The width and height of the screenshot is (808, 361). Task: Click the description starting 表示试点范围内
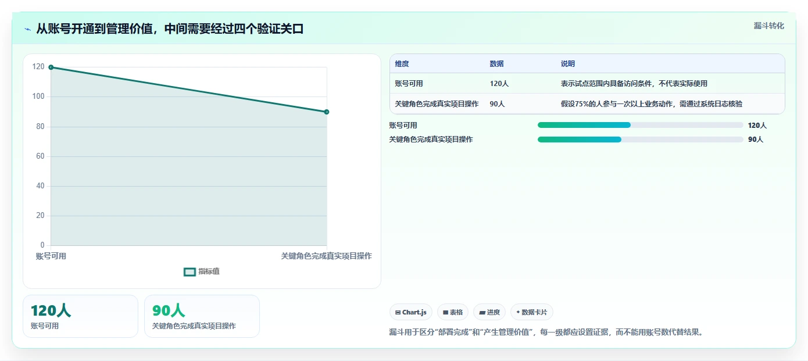pyautogui.click(x=634, y=84)
